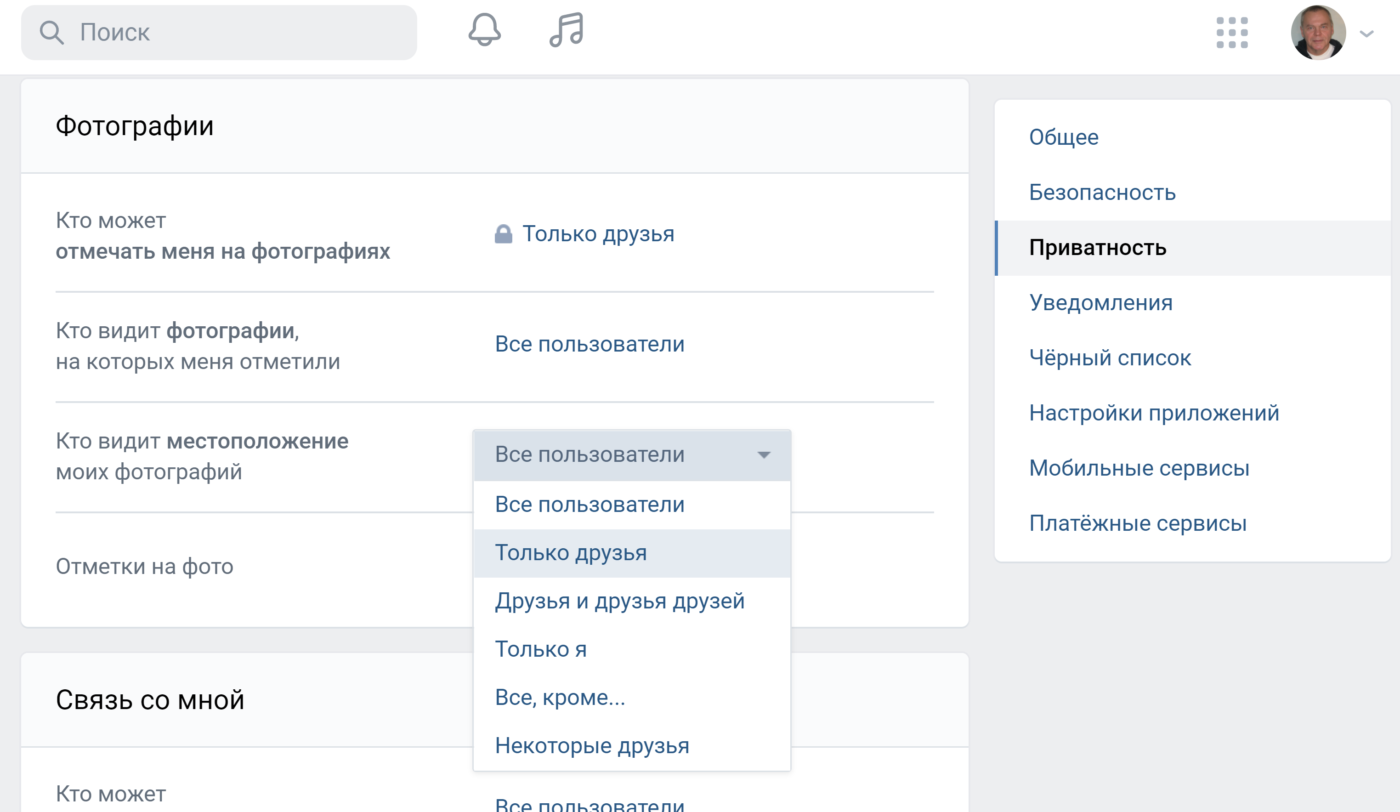Click the dropdown arrow of location setting
Screen dimensions: 1400x812
(x=764, y=455)
